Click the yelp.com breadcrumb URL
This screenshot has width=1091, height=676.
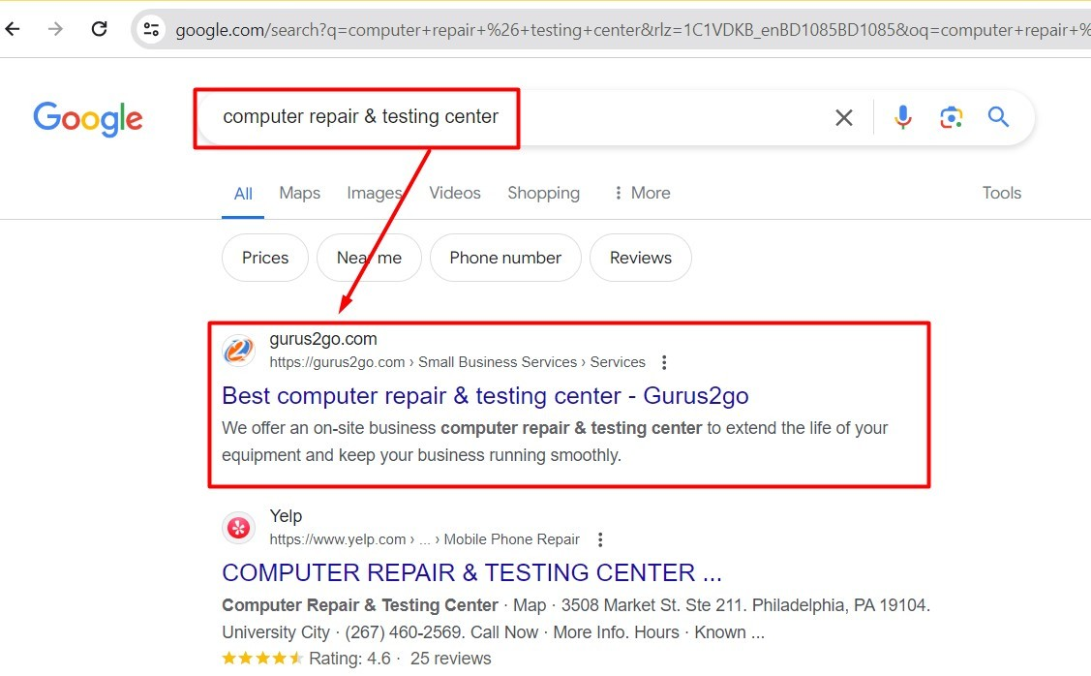click(x=424, y=539)
